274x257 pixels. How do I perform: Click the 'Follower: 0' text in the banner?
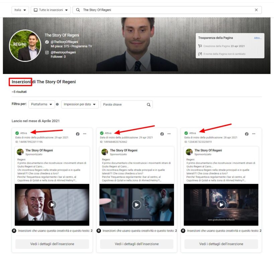tap(58, 57)
